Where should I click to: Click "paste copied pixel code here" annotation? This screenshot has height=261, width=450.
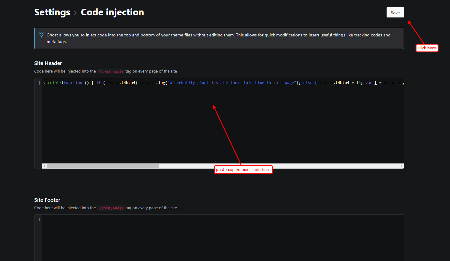243,170
